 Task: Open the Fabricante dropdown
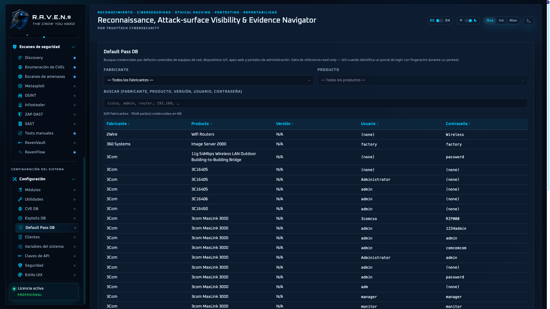209,80
